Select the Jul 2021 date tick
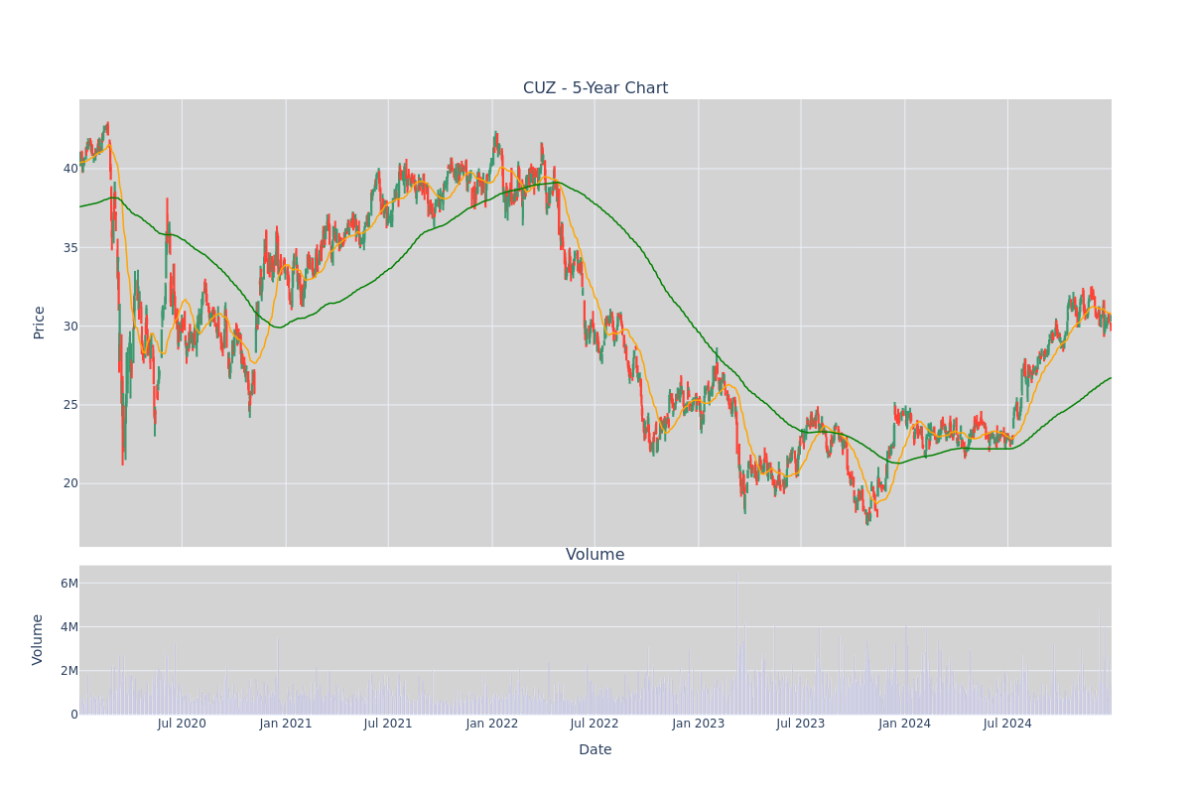Viewport: 1191px width, 794px height. click(388, 724)
